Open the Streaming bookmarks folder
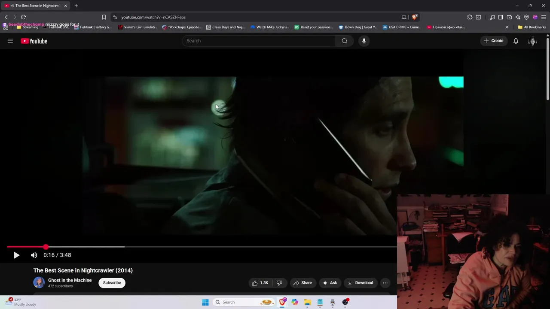550x309 pixels. point(27,27)
